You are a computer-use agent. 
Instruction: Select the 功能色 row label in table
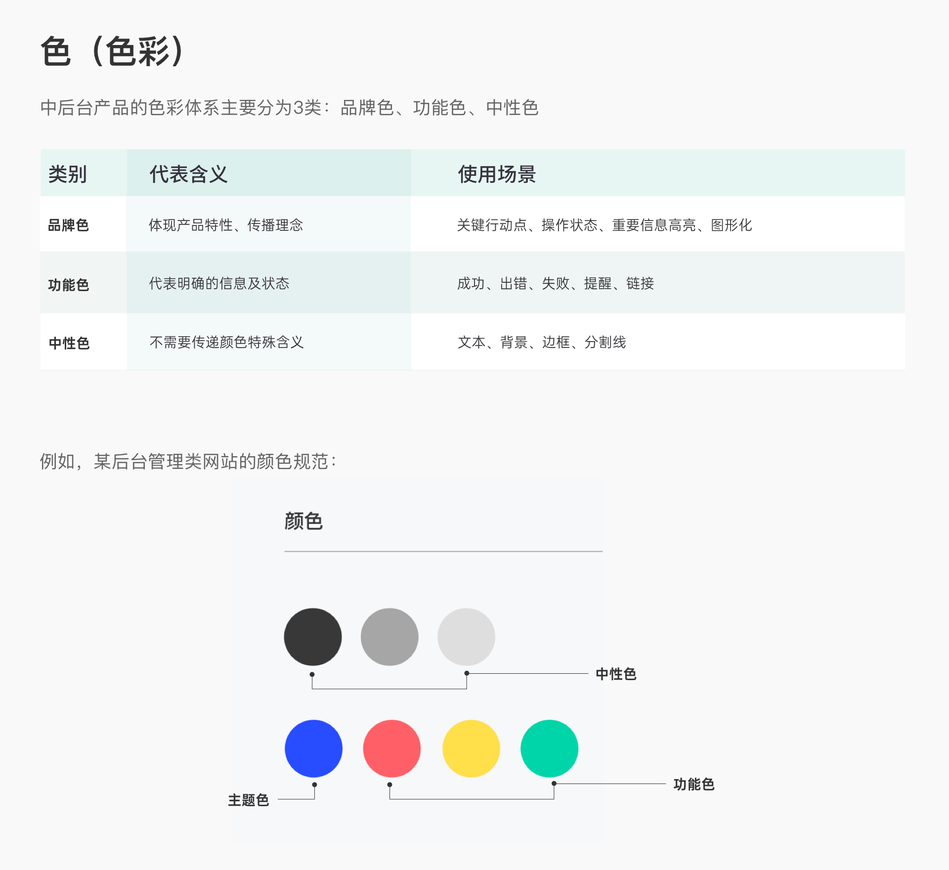[68, 285]
